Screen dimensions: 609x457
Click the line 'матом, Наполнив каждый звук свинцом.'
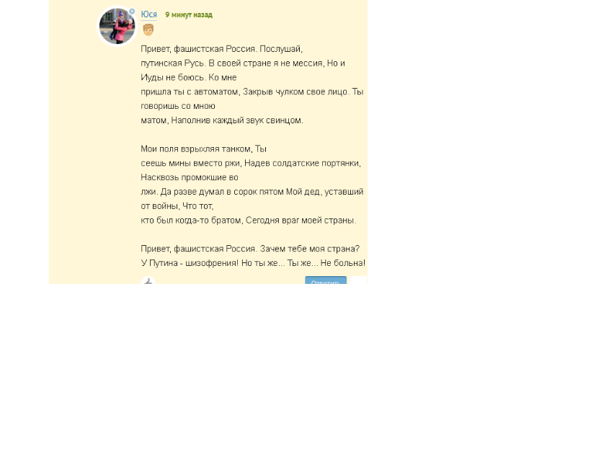coord(222,120)
